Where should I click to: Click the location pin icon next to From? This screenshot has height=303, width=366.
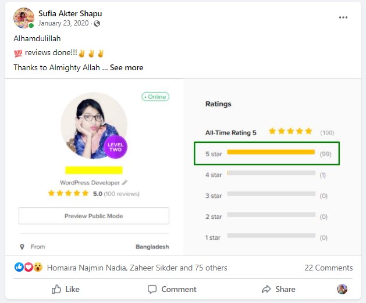tap(22, 247)
